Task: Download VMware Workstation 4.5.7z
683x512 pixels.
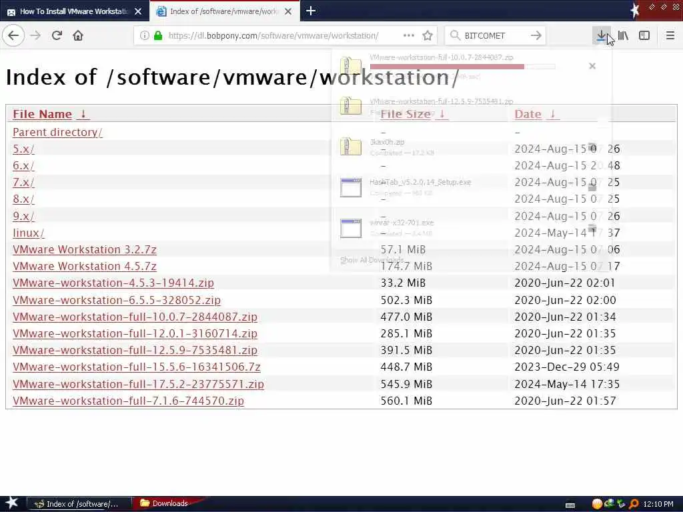Action: [85, 266]
